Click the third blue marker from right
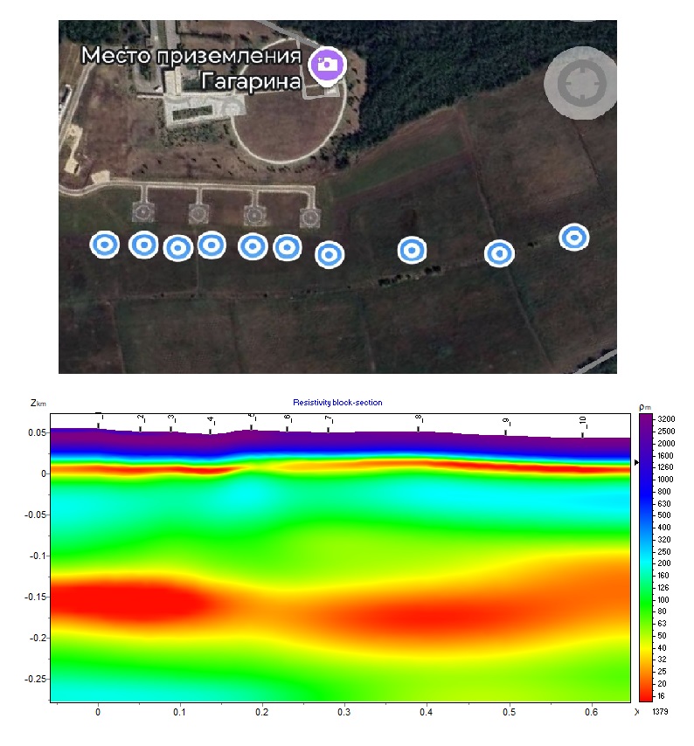 pos(413,251)
